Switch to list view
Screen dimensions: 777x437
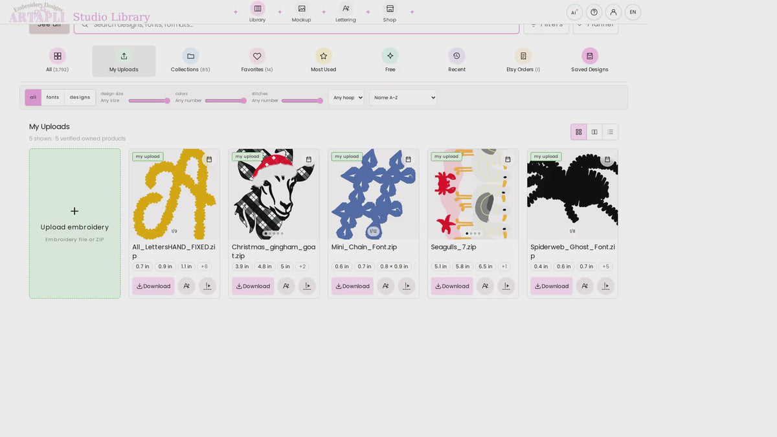[610, 132]
